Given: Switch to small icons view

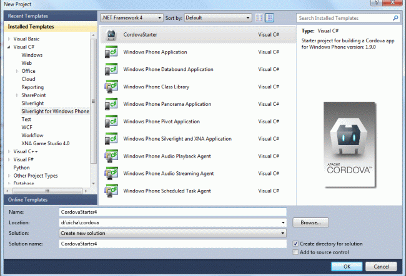Looking at the screenshot, I should pyautogui.click(x=259, y=18).
